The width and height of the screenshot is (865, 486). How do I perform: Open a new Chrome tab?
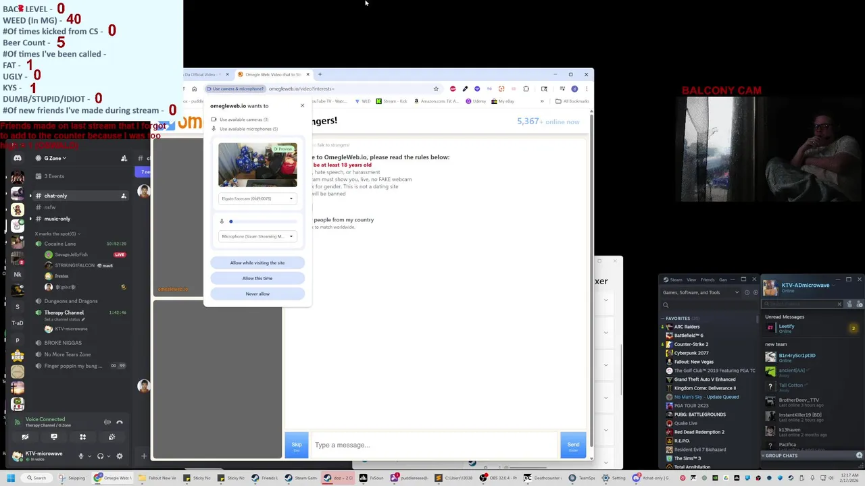320,74
